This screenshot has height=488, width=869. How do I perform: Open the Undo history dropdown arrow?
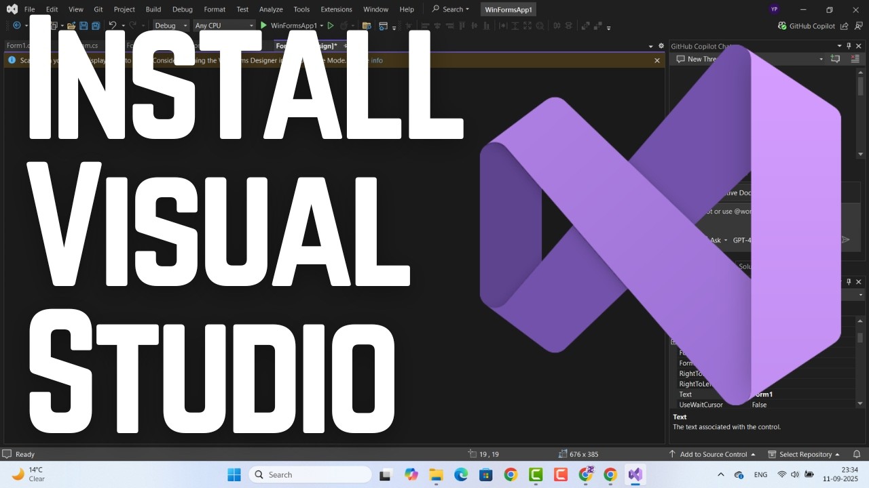pyautogui.click(x=123, y=26)
